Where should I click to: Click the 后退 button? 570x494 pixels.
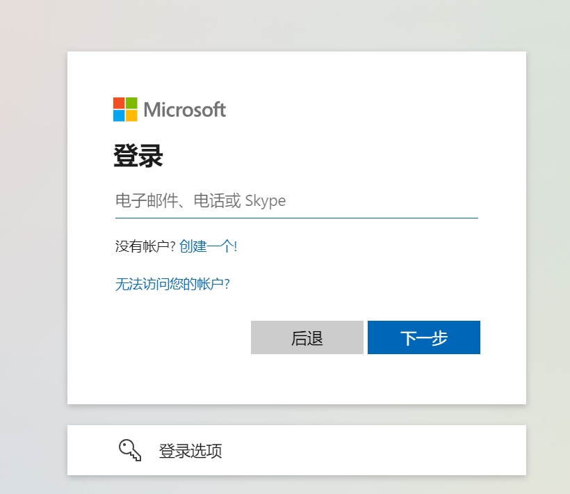(307, 337)
